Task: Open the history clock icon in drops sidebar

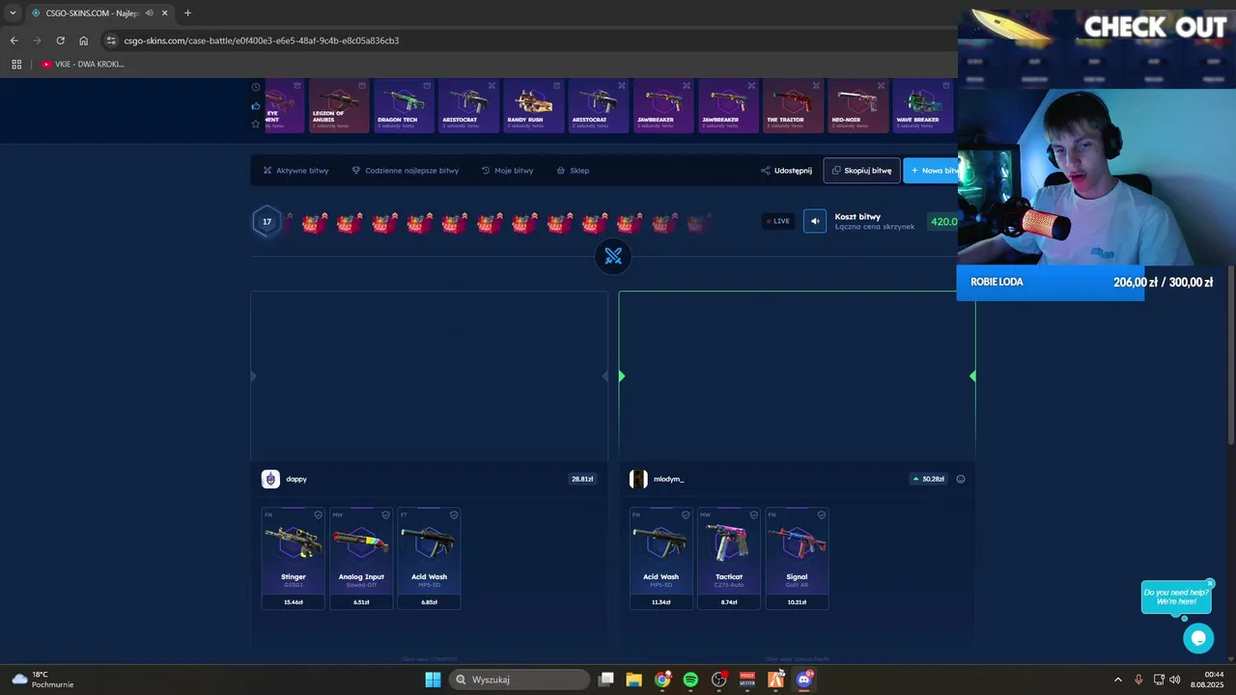Action: click(x=256, y=87)
